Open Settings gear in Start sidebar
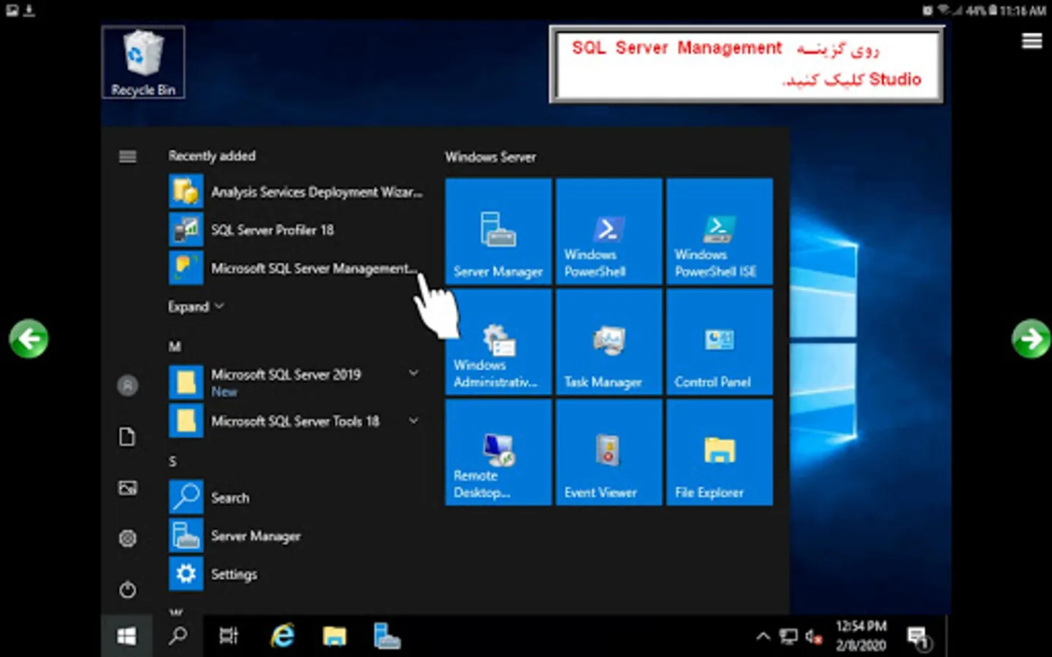Image resolution: width=1052 pixels, height=657 pixels. point(128,539)
